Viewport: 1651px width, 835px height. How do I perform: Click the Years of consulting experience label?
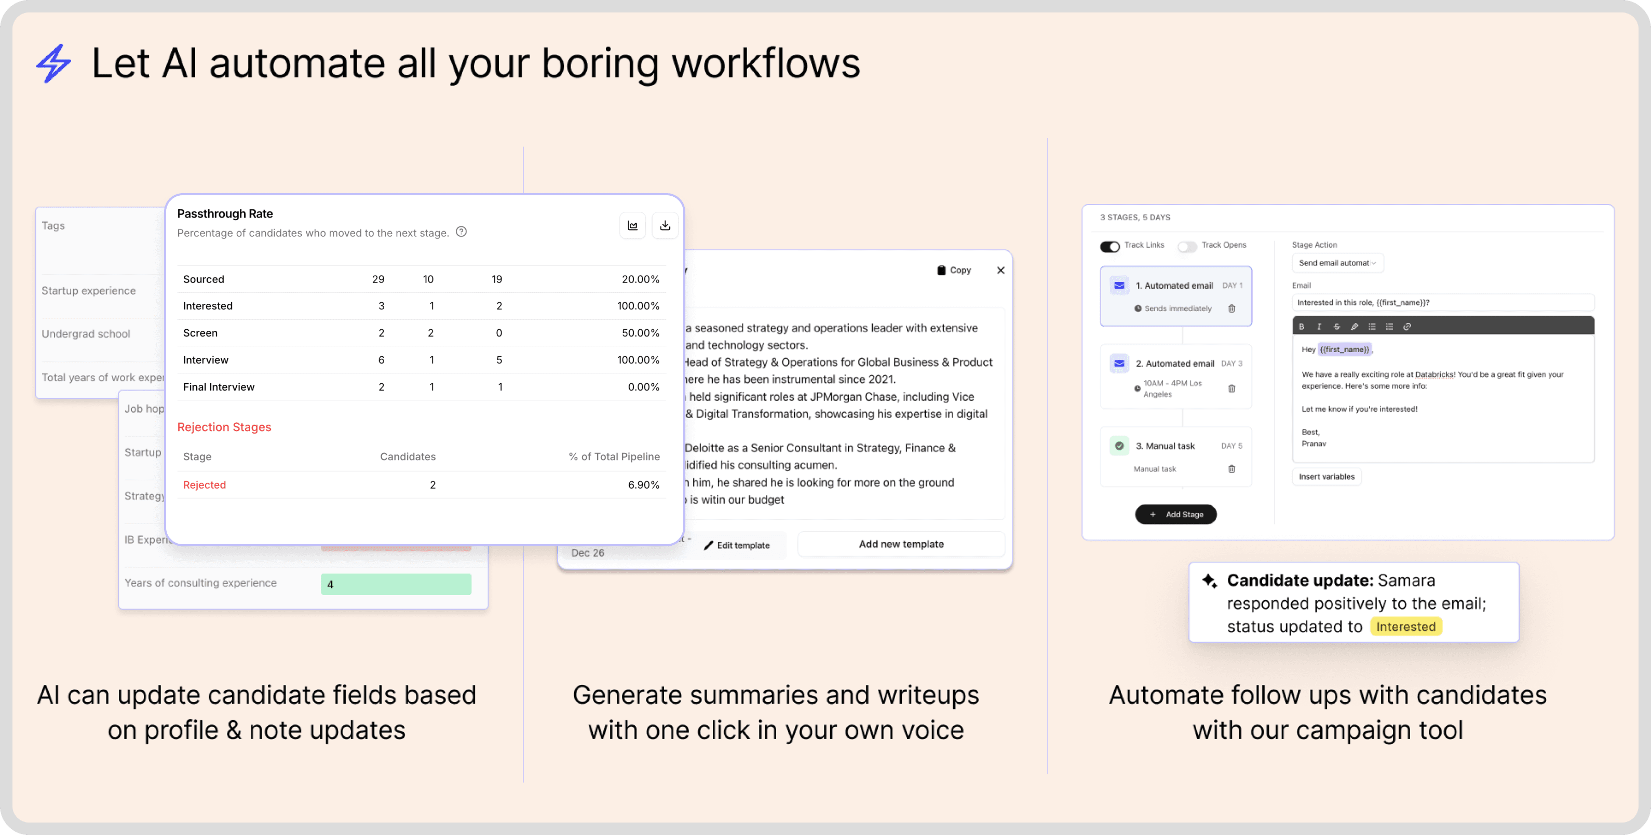[x=200, y=583]
